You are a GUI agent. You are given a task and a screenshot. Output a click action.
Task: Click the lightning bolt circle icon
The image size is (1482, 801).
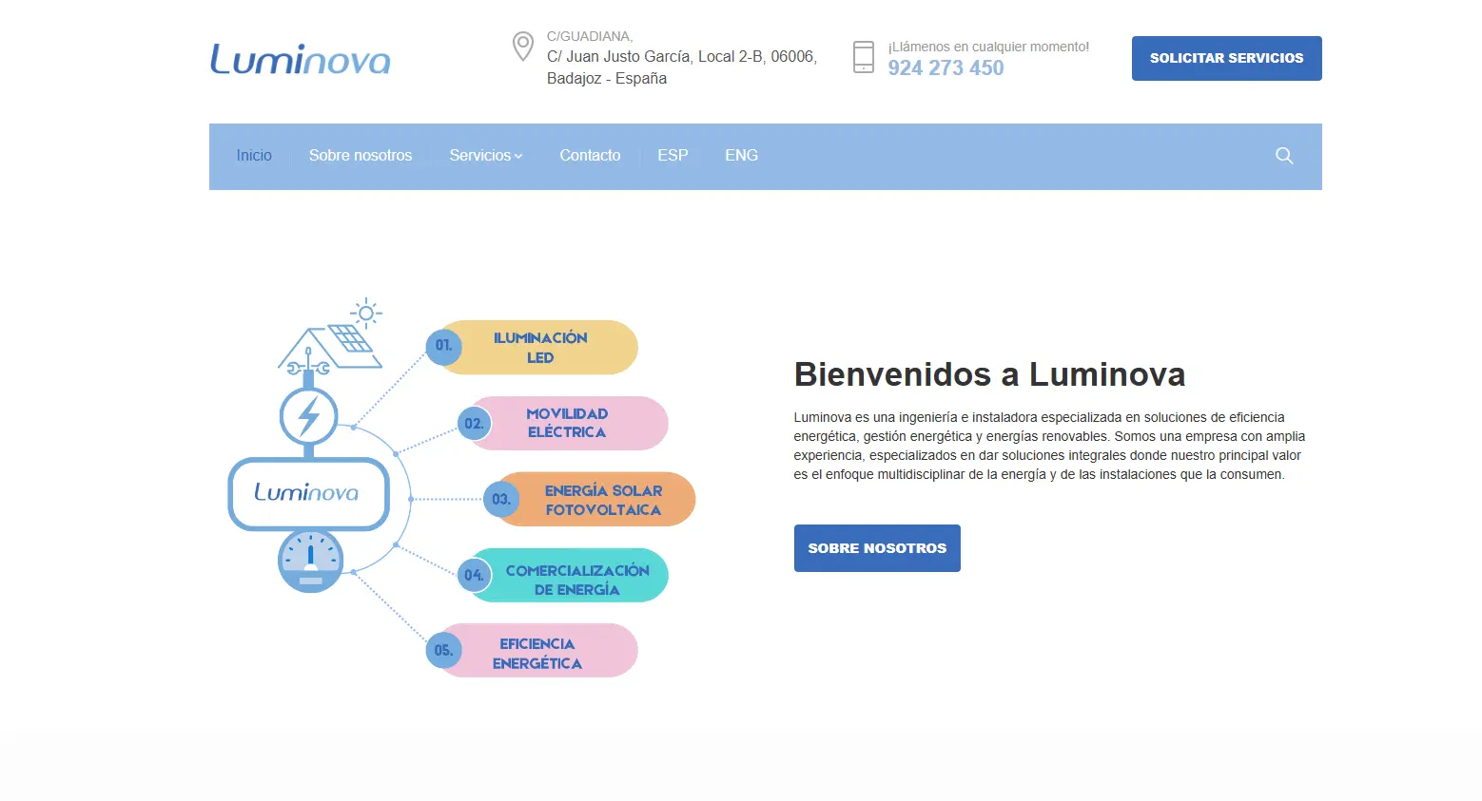308,416
